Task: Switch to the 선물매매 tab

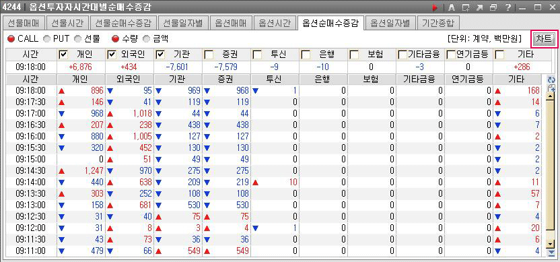Action: (24, 23)
